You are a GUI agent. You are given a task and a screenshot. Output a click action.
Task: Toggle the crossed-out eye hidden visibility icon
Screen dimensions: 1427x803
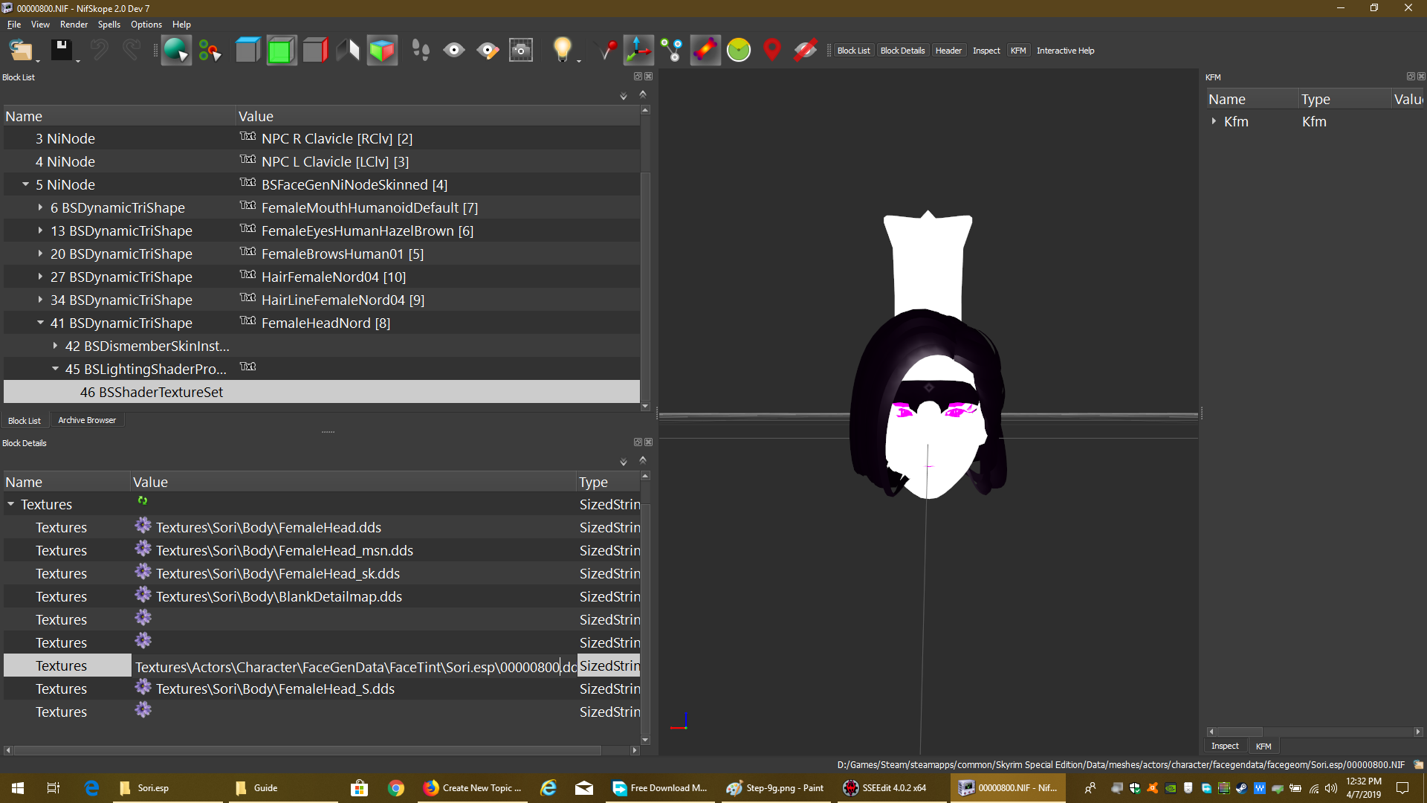(806, 50)
